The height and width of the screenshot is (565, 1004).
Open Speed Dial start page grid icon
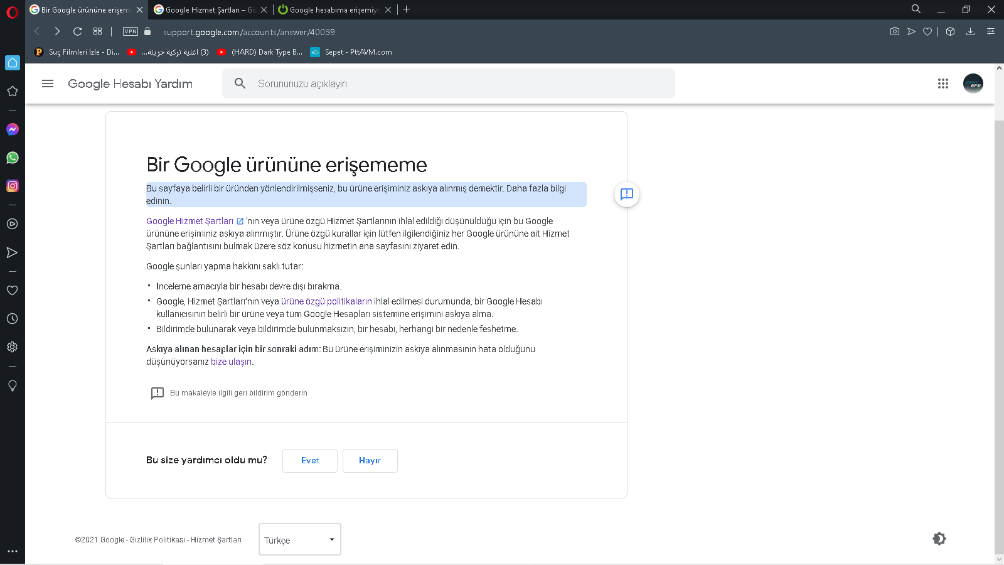pos(97,31)
